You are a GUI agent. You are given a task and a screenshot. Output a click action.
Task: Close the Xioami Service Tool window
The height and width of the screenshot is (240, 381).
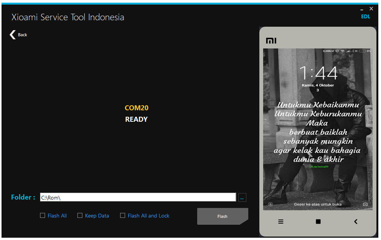[x=371, y=9]
